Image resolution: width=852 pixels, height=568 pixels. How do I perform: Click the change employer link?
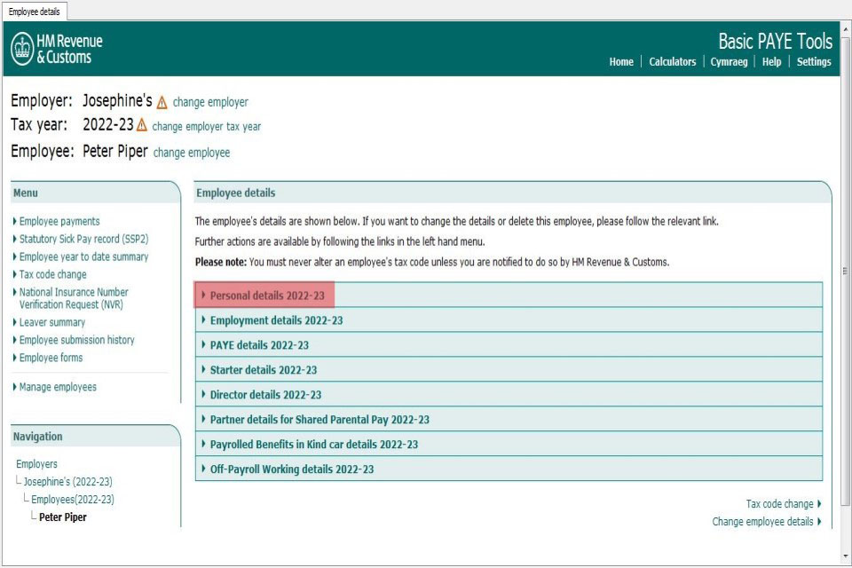(212, 102)
